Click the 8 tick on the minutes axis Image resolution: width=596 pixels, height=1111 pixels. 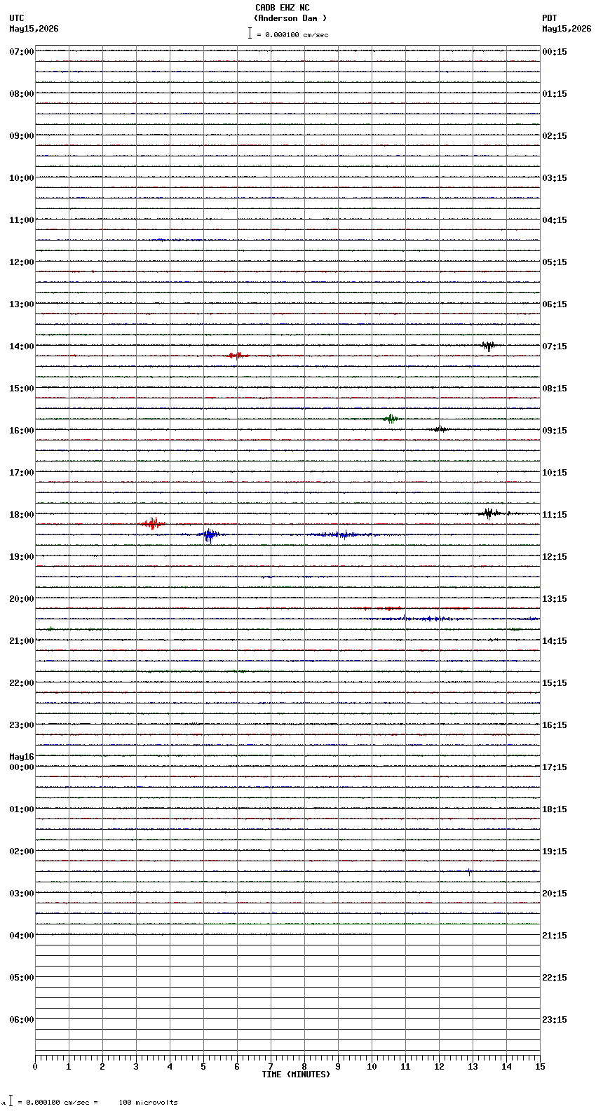(304, 1067)
